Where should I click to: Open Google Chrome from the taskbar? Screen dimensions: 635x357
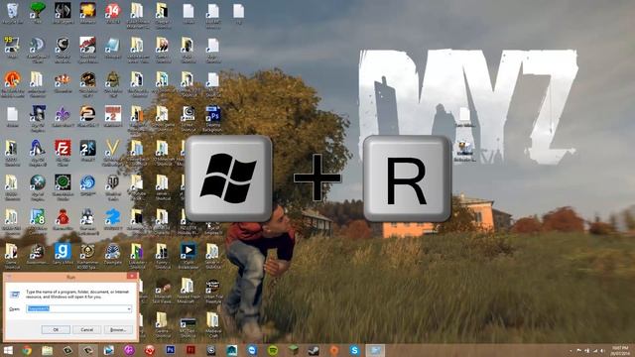click(x=27, y=350)
